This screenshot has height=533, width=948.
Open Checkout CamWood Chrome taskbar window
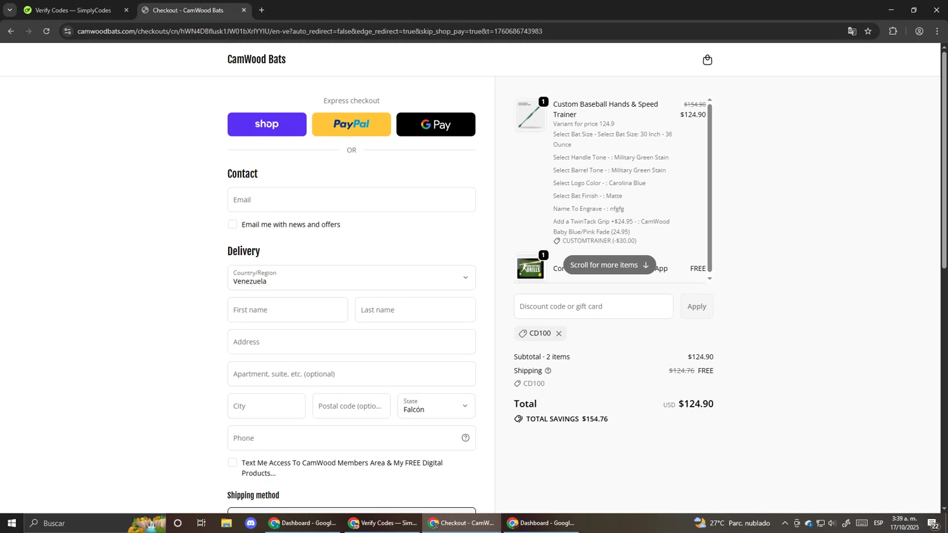click(463, 523)
